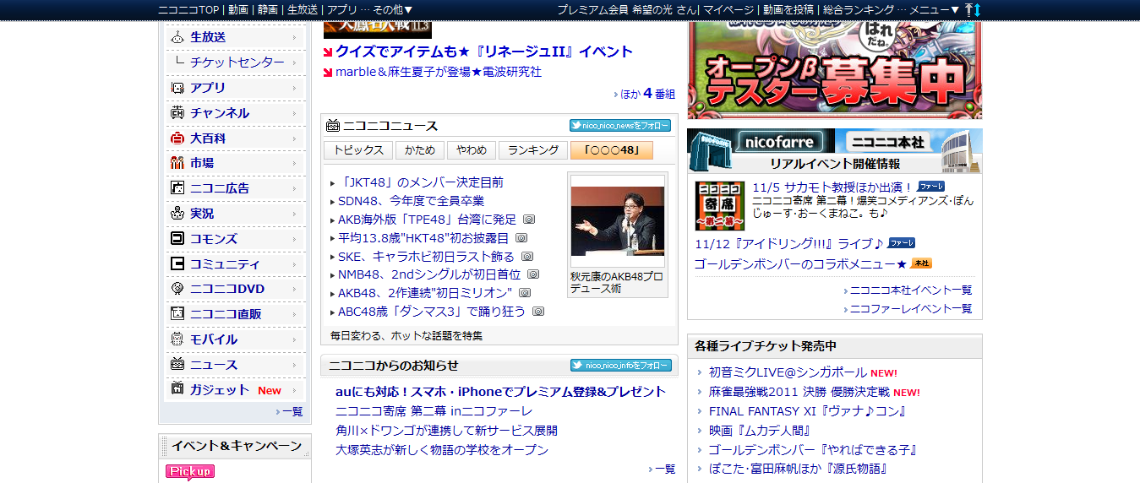1140x483 pixels.
Task: Click the アプリ sidebar icon
Action: 177,87
